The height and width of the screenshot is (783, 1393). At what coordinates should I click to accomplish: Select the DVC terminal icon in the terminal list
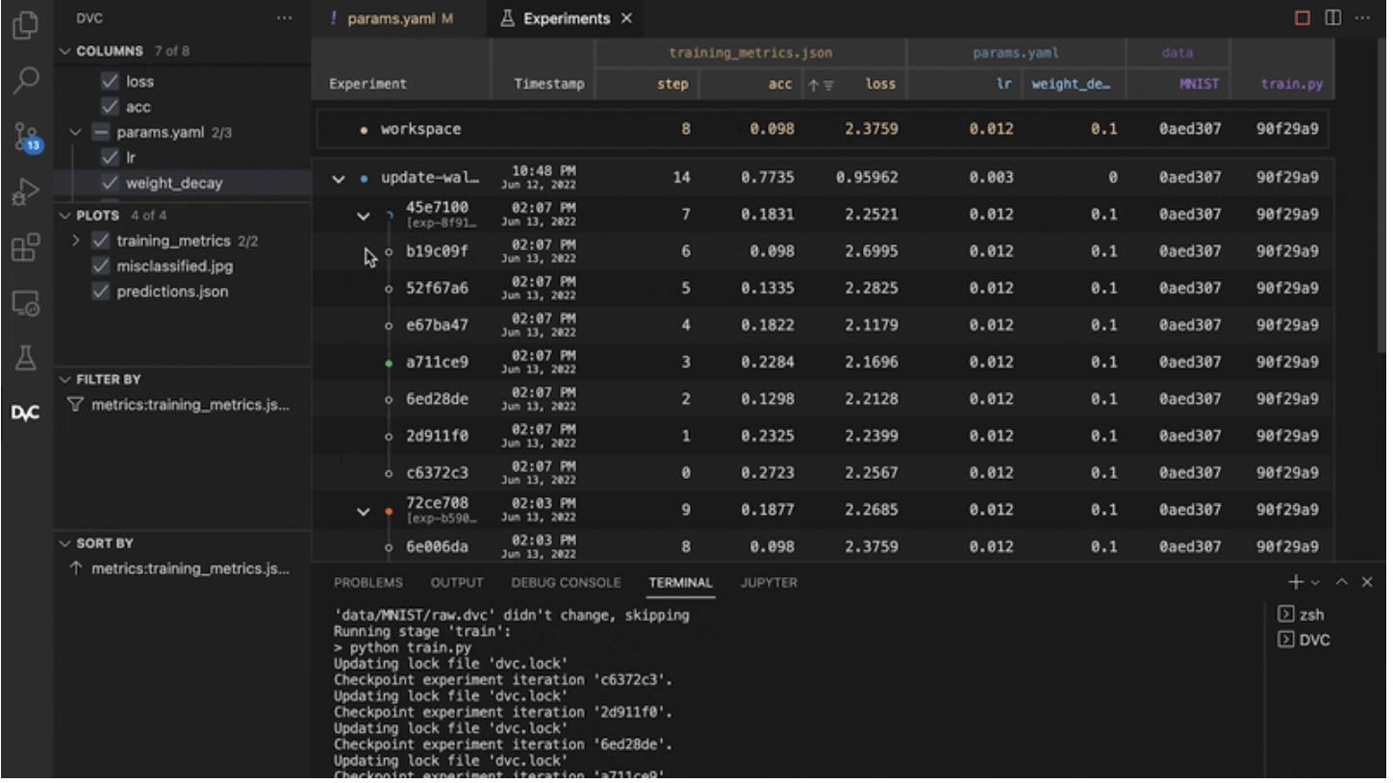(x=1285, y=640)
